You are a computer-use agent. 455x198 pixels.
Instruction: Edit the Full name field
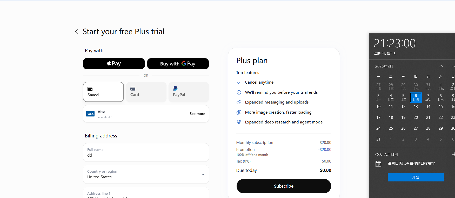click(146, 152)
